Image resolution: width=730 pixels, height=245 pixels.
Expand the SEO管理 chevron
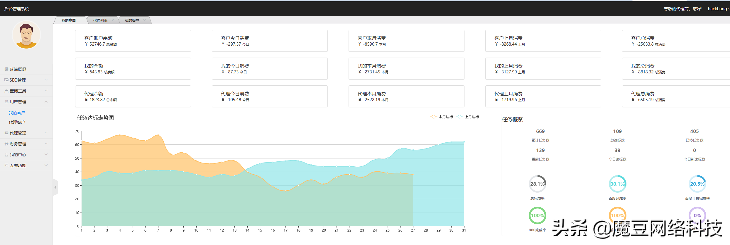click(46, 80)
